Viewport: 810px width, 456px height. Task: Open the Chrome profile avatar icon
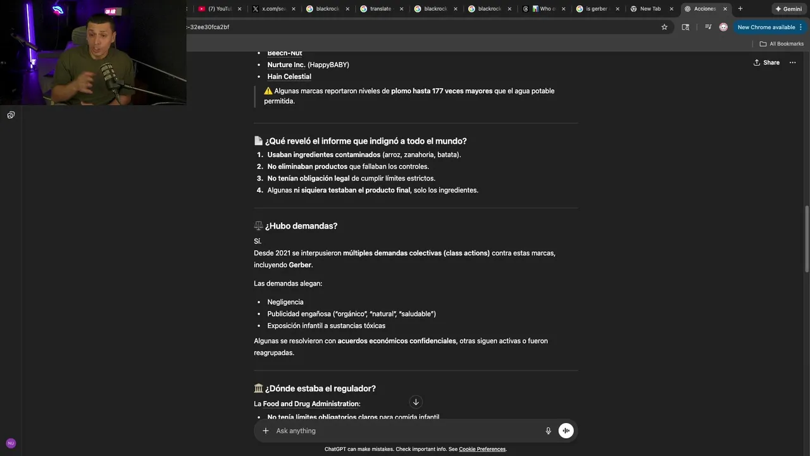[x=723, y=27]
